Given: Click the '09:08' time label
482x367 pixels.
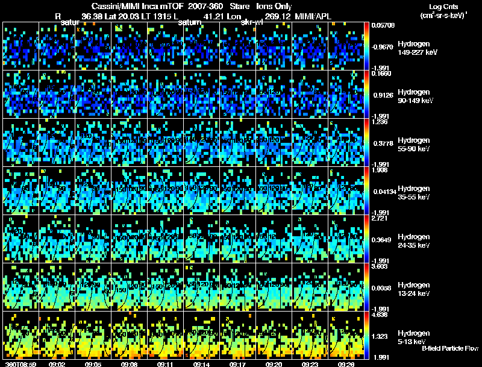Looking at the screenshot, I should coord(129,364).
